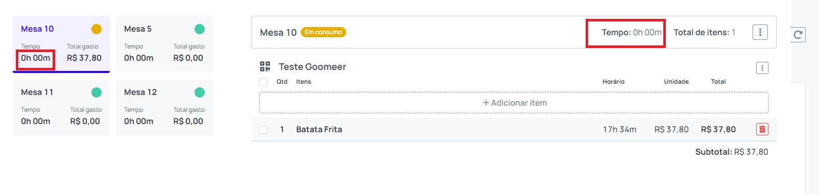Click Mesa 12 green status indicator

coord(200,92)
